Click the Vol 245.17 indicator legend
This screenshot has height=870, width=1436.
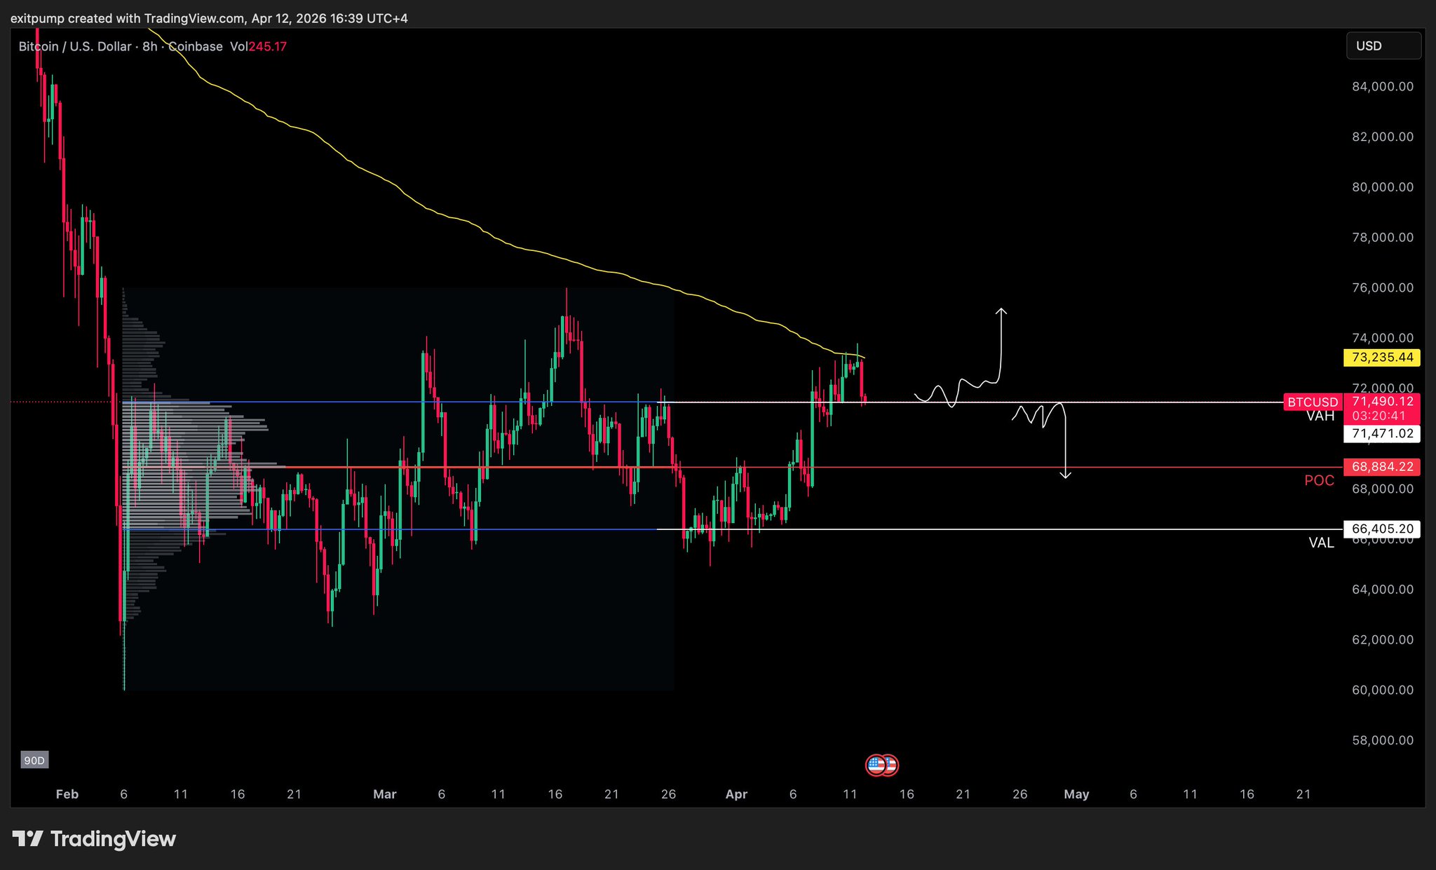(258, 47)
